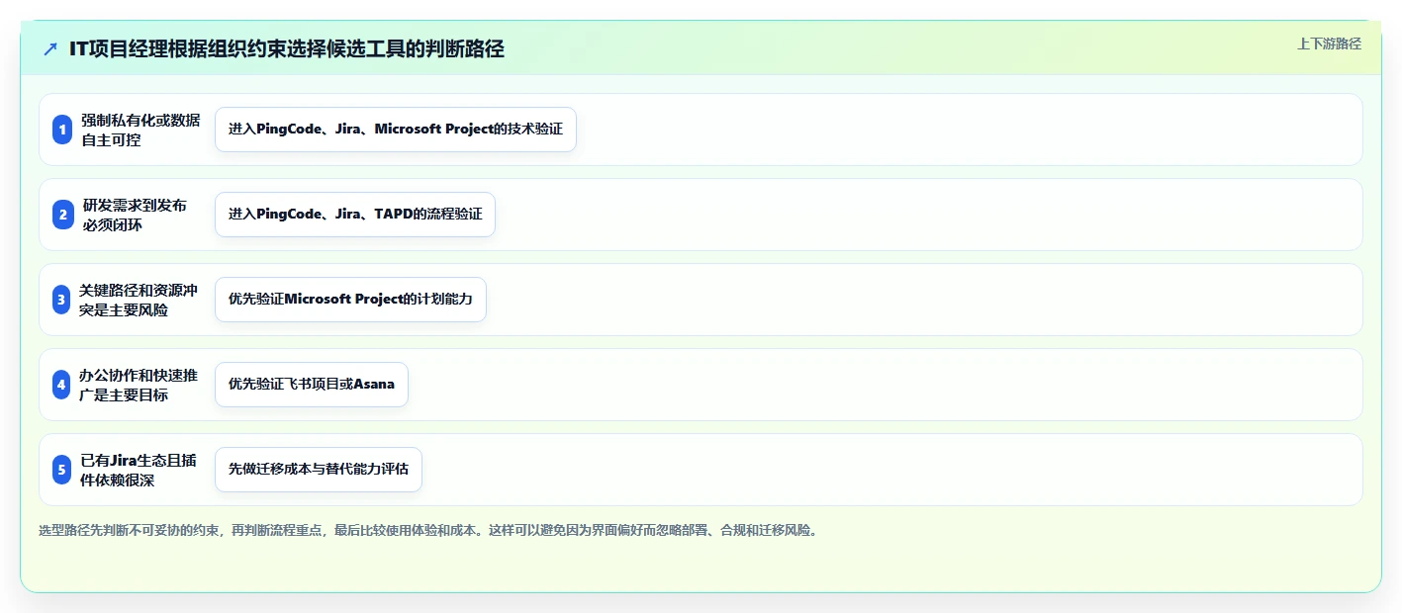Click the number 2 step badge
The image size is (1402, 613).
click(62, 215)
